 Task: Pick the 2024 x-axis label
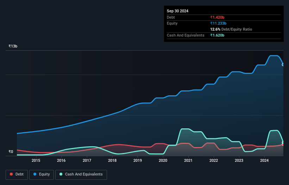(264, 161)
